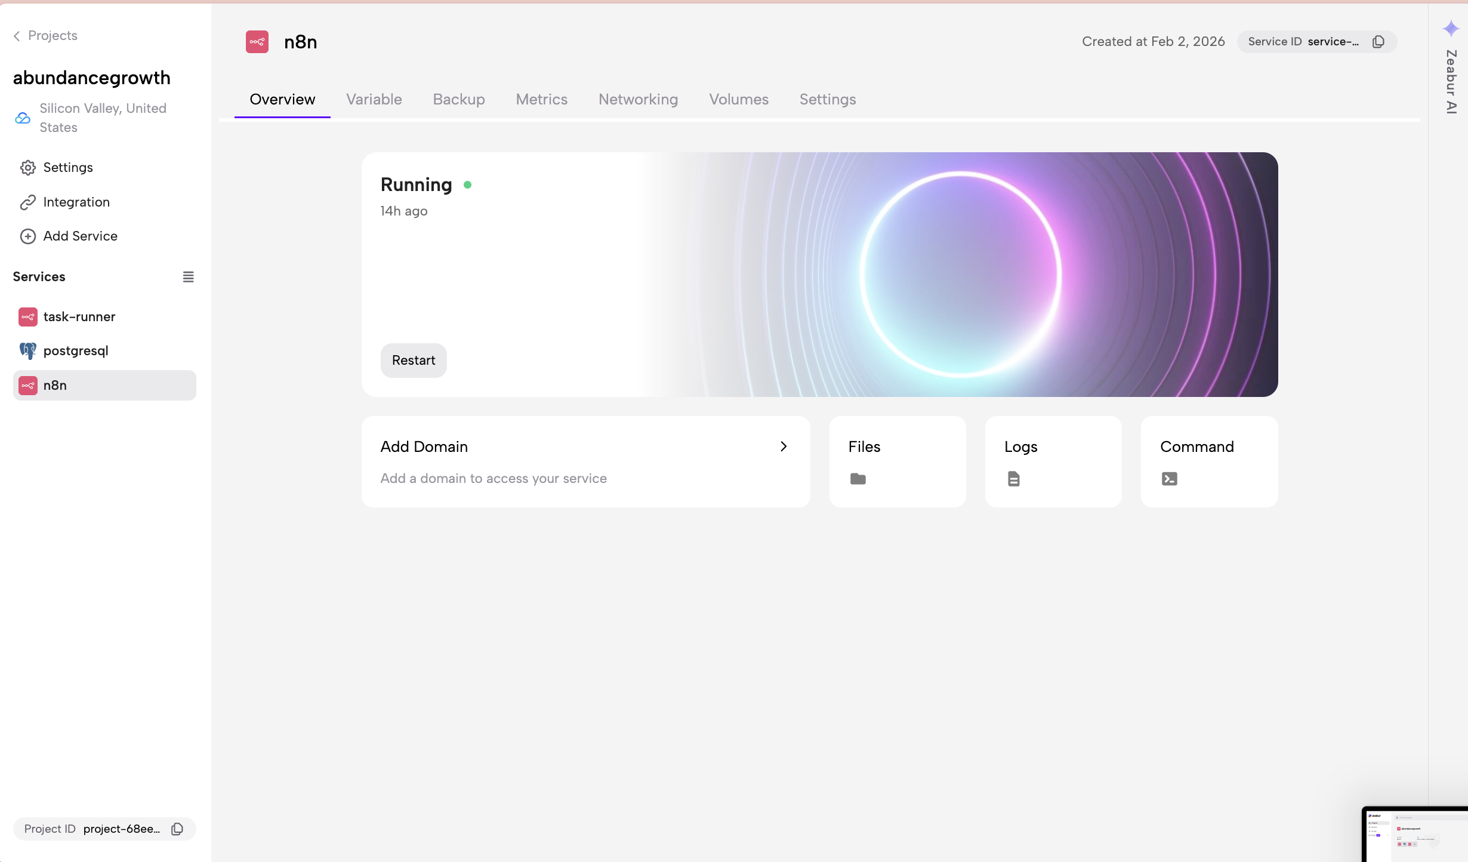Switch to the Variable tab

click(374, 100)
